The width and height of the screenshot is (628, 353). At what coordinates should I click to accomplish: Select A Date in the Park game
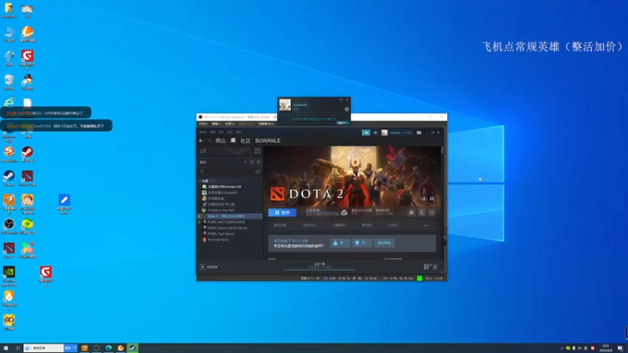(x=221, y=210)
